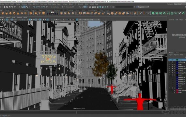Toggle playback P of Props layer

(172, 64)
